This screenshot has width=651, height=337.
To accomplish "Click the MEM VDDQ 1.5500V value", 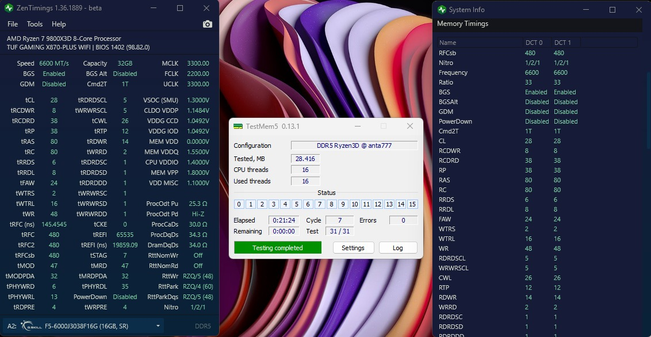I will pyautogui.click(x=197, y=152).
